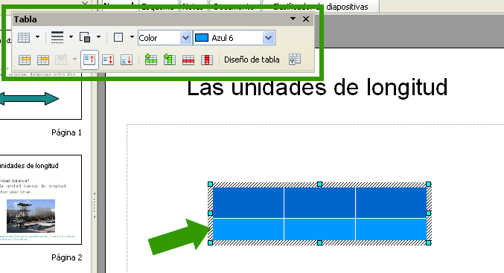This screenshot has height=273, width=504.
Task: Open the line style icon
Action: click(57, 37)
